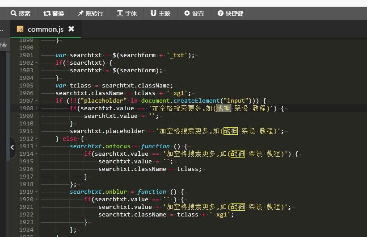
Task: Switch to the common.js file tab
Action: pyautogui.click(x=45, y=29)
